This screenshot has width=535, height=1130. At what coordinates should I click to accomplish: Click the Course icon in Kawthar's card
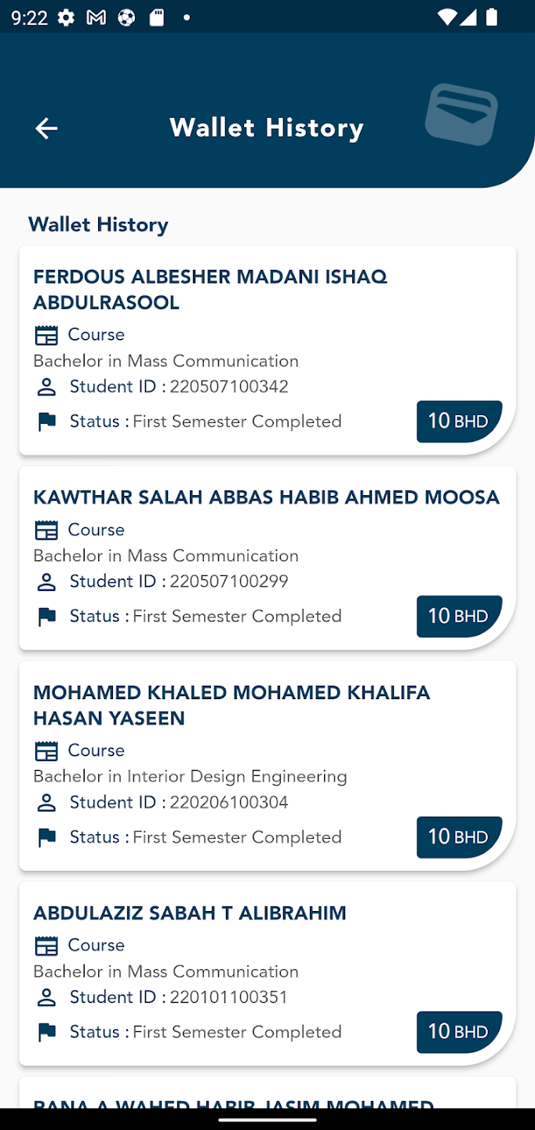click(47, 530)
